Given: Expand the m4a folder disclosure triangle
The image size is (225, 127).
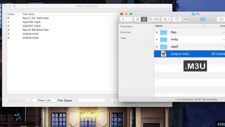Looking at the screenshot, I should click(157, 40).
